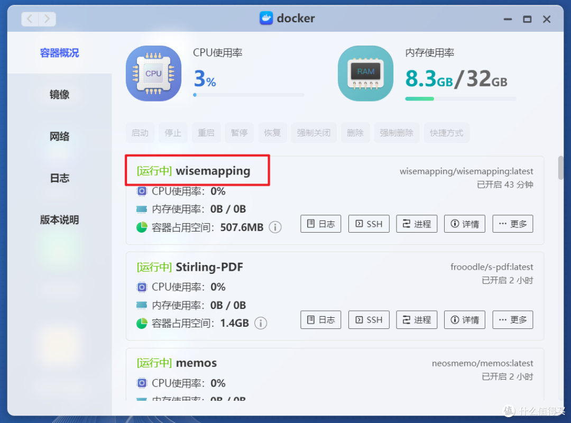Open the 版本说明 (Version Notes) section

pos(59,220)
